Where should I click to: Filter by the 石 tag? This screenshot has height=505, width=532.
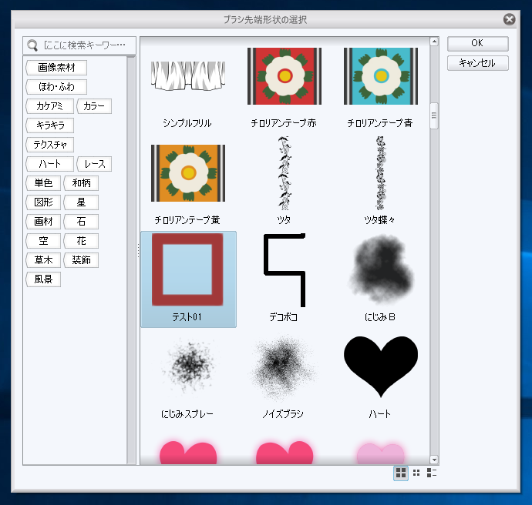pos(81,222)
